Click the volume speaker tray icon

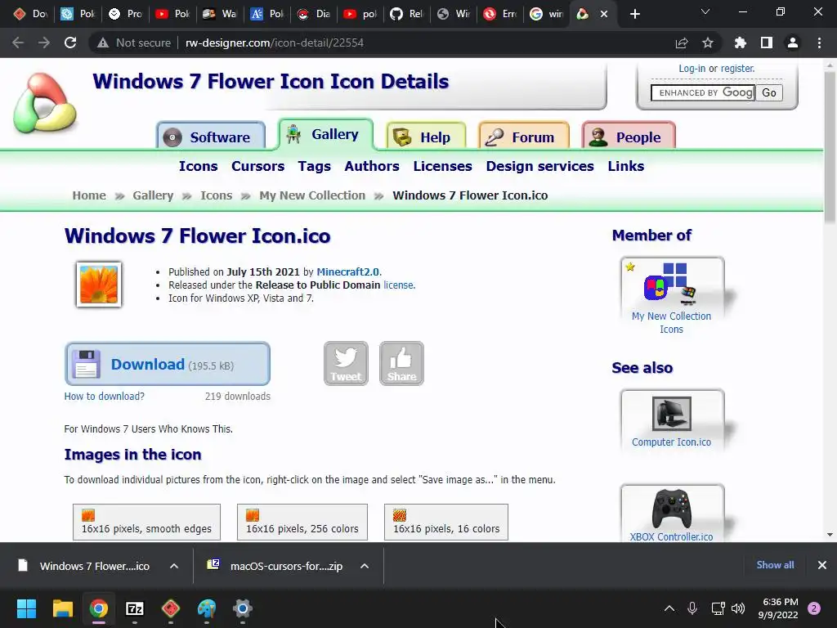pyautogui.click(x=738, y=608)
